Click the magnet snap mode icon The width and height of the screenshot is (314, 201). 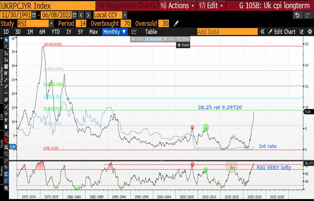point(6,174)
